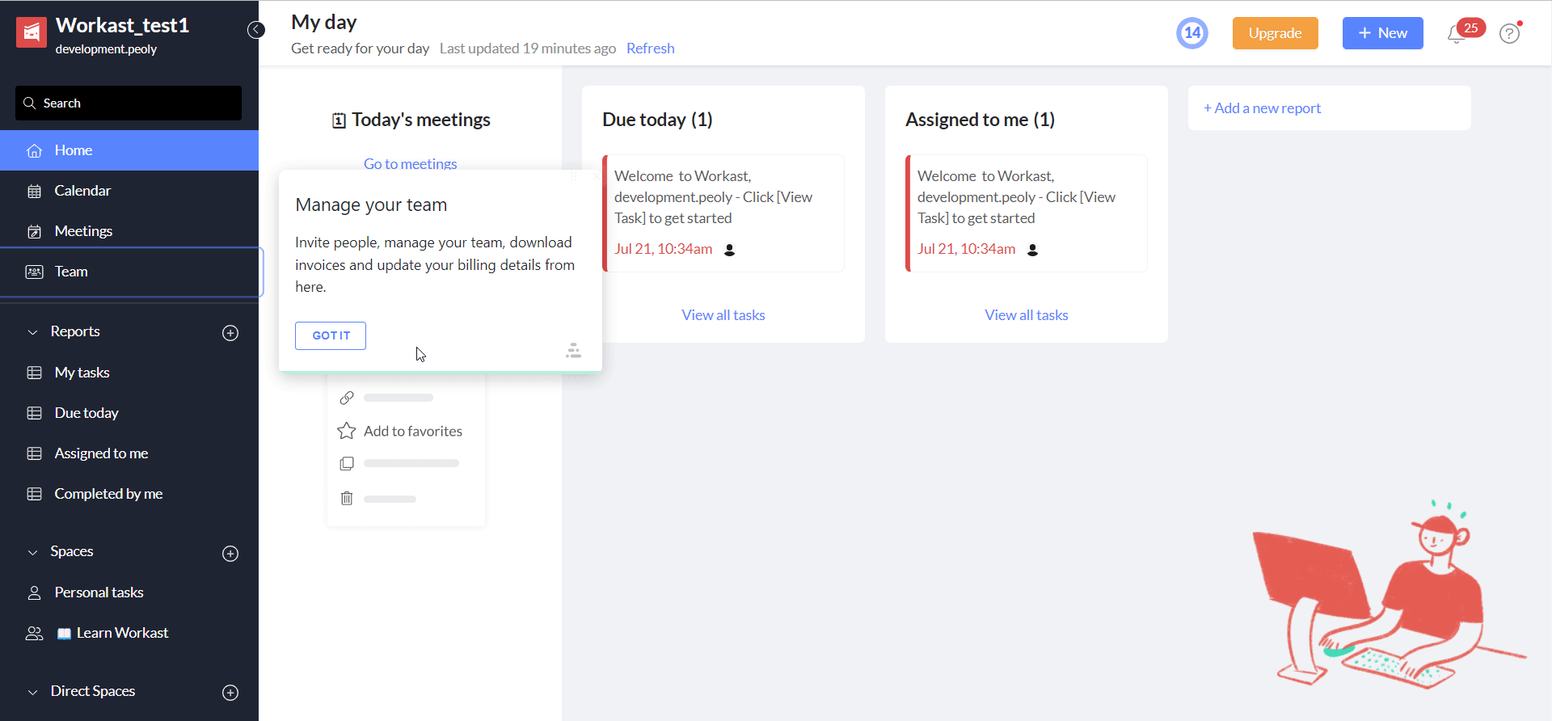Open the notifications bell
Screen dimensions: 1552x721
[x=1457, y=34]
